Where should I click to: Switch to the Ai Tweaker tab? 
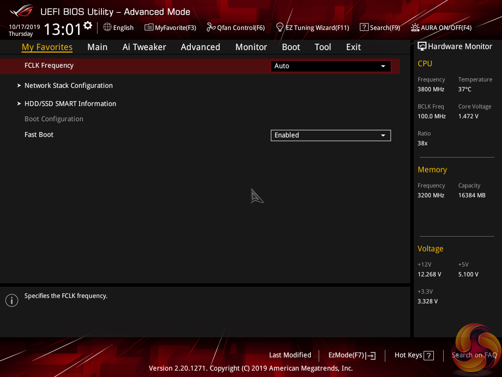point(144,47)
